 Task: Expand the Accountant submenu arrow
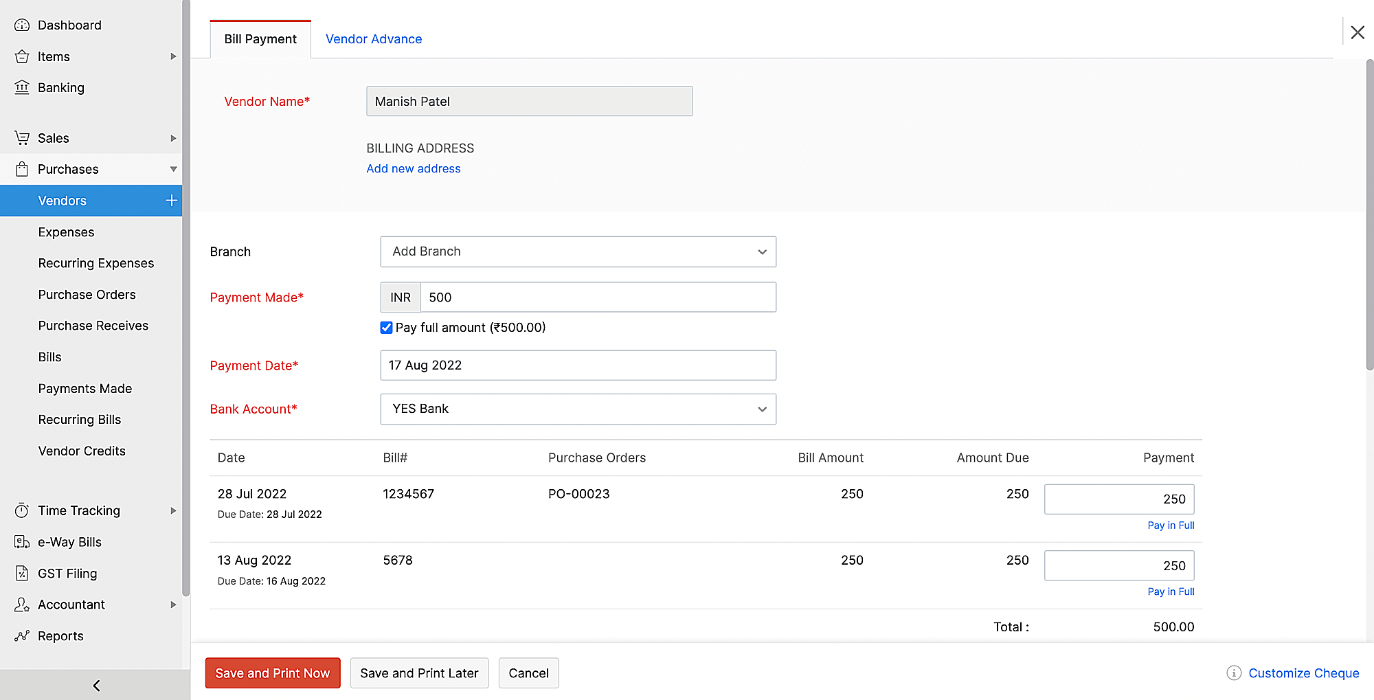173,605
